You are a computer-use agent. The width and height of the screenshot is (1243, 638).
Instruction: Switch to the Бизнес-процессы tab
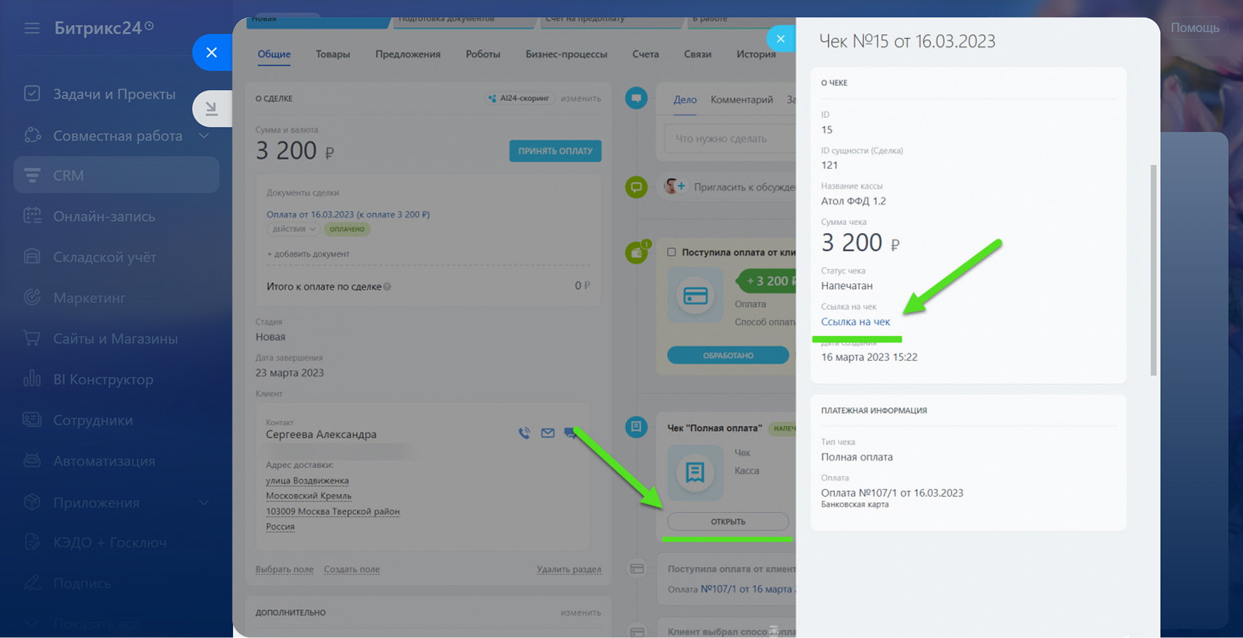[x=566, y=54]
